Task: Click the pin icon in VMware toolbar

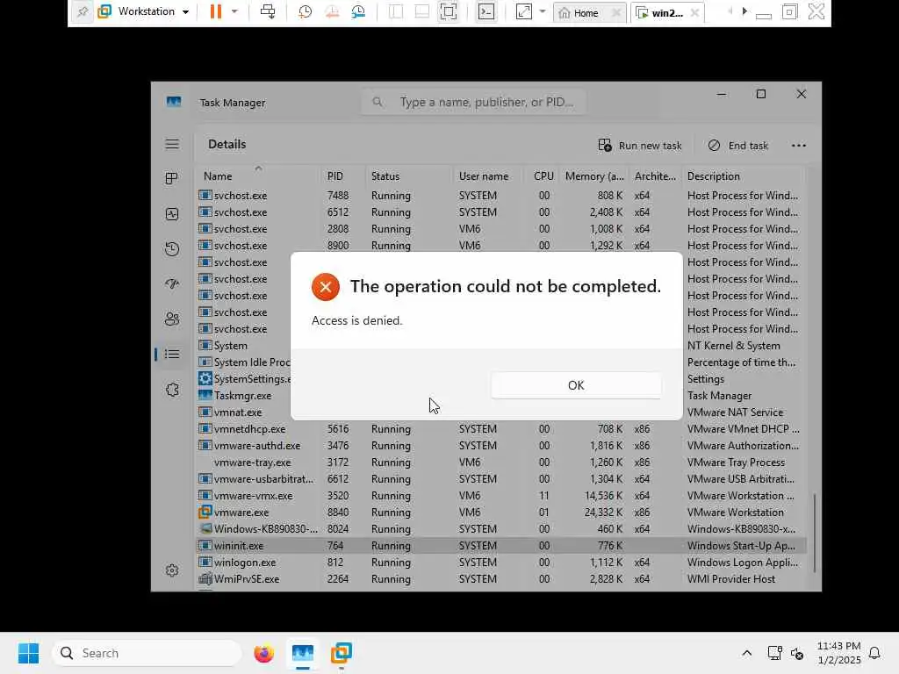Action: (x=83, y=11)
